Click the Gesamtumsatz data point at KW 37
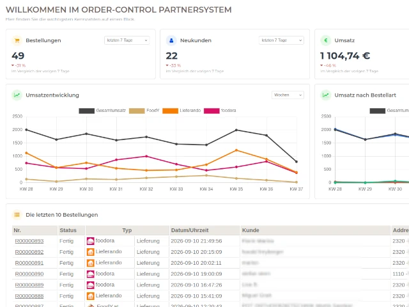 [297, 162]
